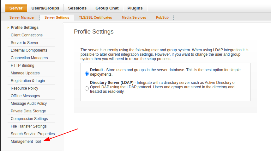Click the Profile Settings sidebar item
The width and height of the screenshot is (271, 151).
25,28
